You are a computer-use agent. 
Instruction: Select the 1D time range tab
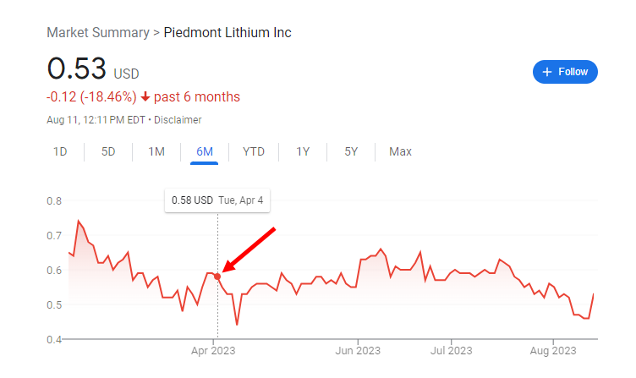(x=60, y=151)
